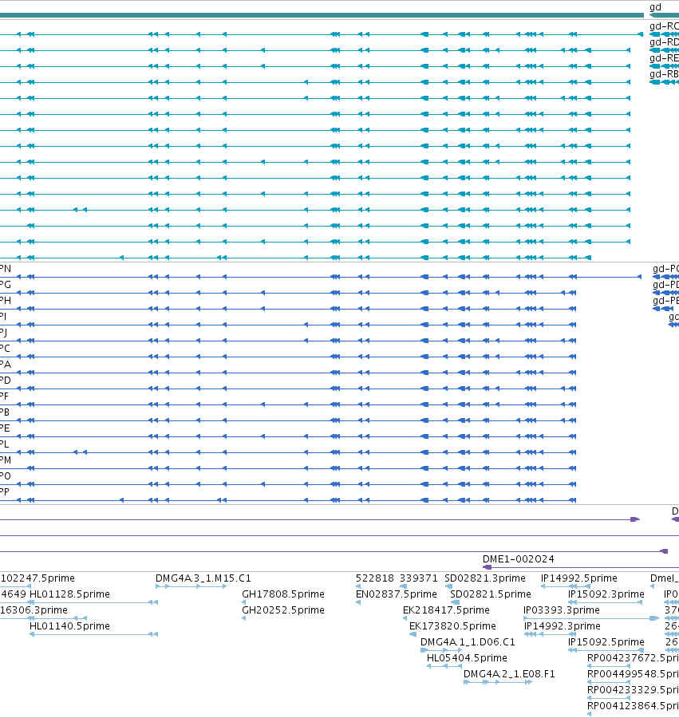Screen dimensions: 679x718
Task: Click the PM protein track label
Action: coord(6,460)
